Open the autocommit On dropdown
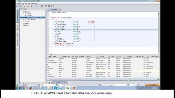The image size is (175, 98). (x=62, y=85)
